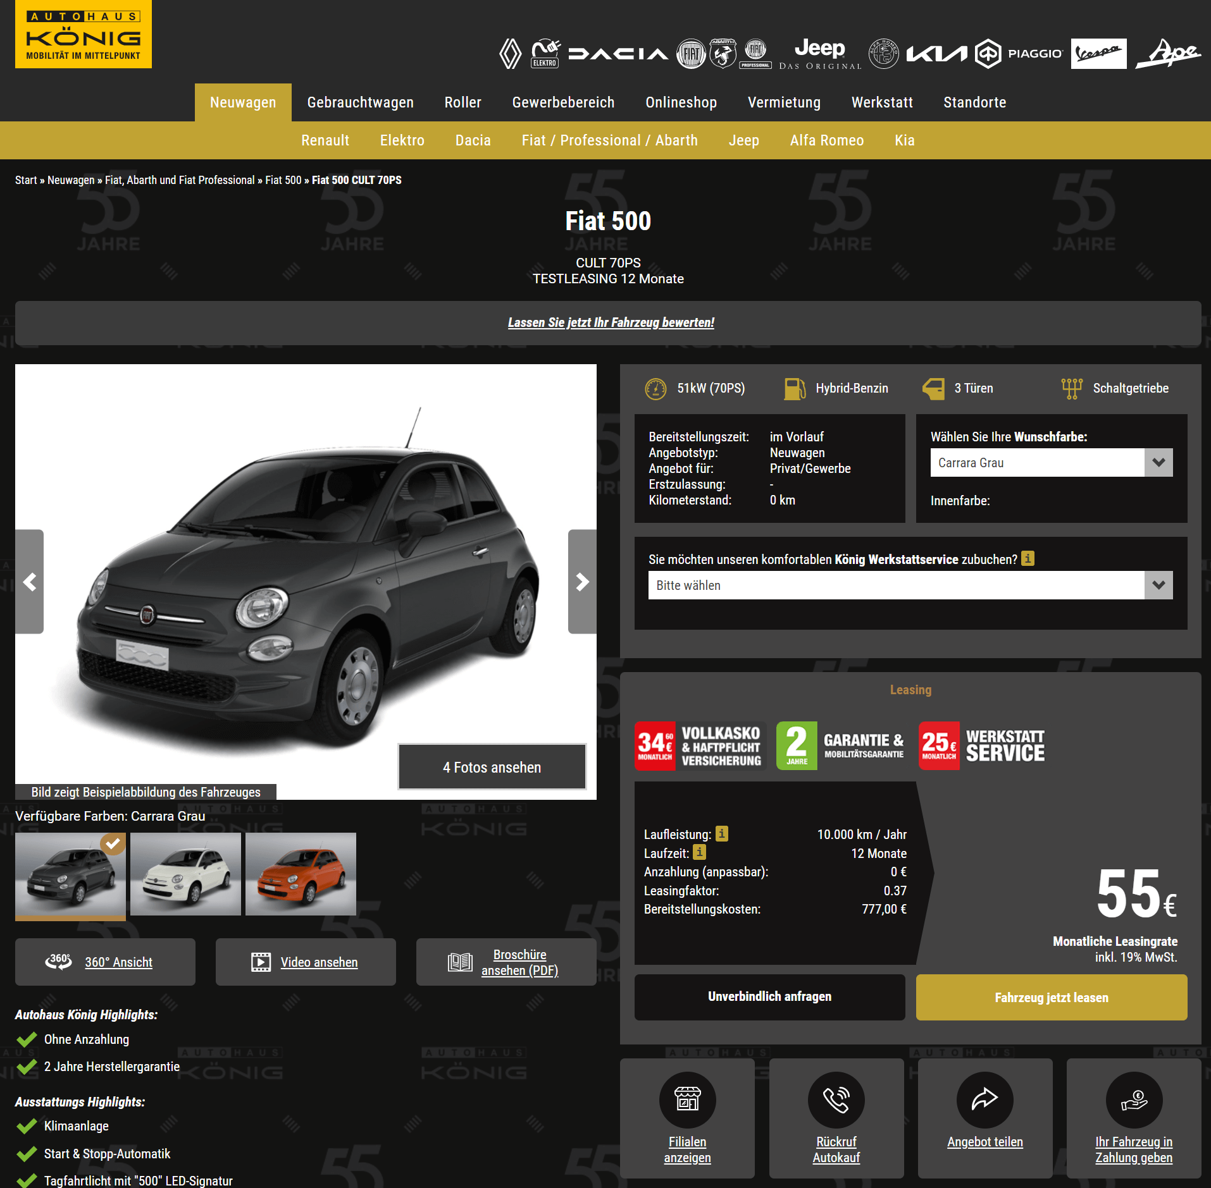Screen dimensions: 1211x1188
Task: Select Jeep in the brand submenu
Action: (x=743, y=140)
